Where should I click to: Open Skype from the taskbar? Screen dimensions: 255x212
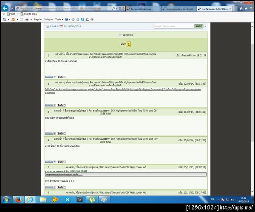pos(67,200)
